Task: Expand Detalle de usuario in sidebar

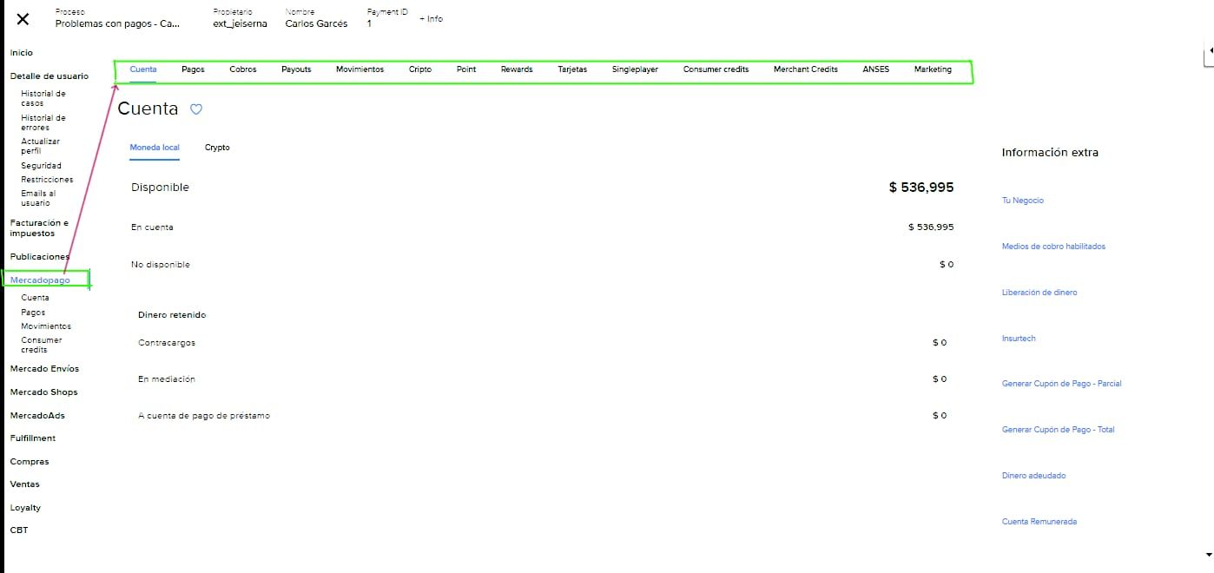Action: (49, 76)
